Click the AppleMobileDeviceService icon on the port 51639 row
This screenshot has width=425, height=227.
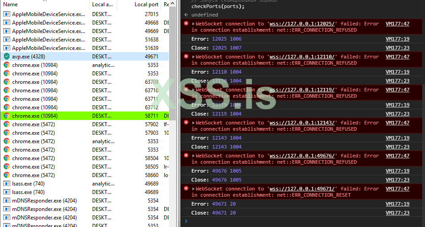coord(7,48)
